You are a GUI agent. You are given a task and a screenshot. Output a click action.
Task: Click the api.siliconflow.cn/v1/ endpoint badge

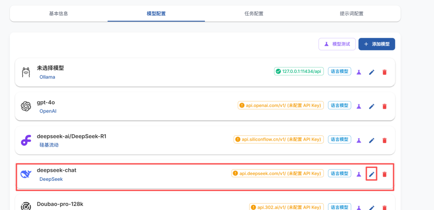(279, 139)
